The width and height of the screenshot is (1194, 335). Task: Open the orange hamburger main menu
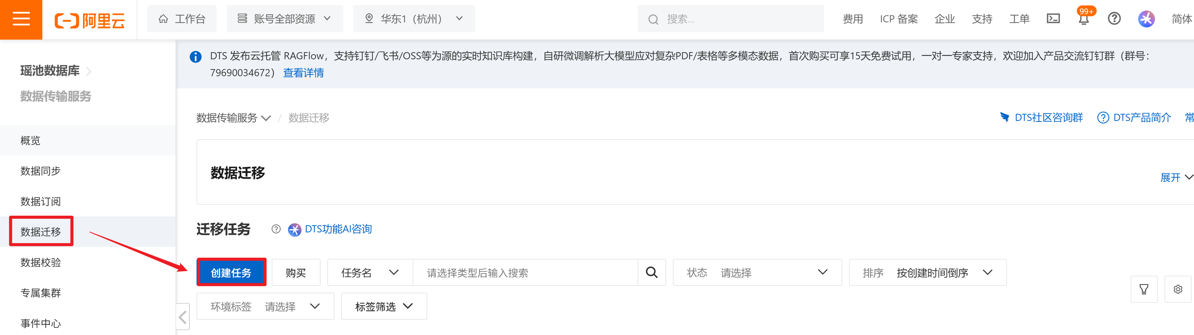(21, 19)
